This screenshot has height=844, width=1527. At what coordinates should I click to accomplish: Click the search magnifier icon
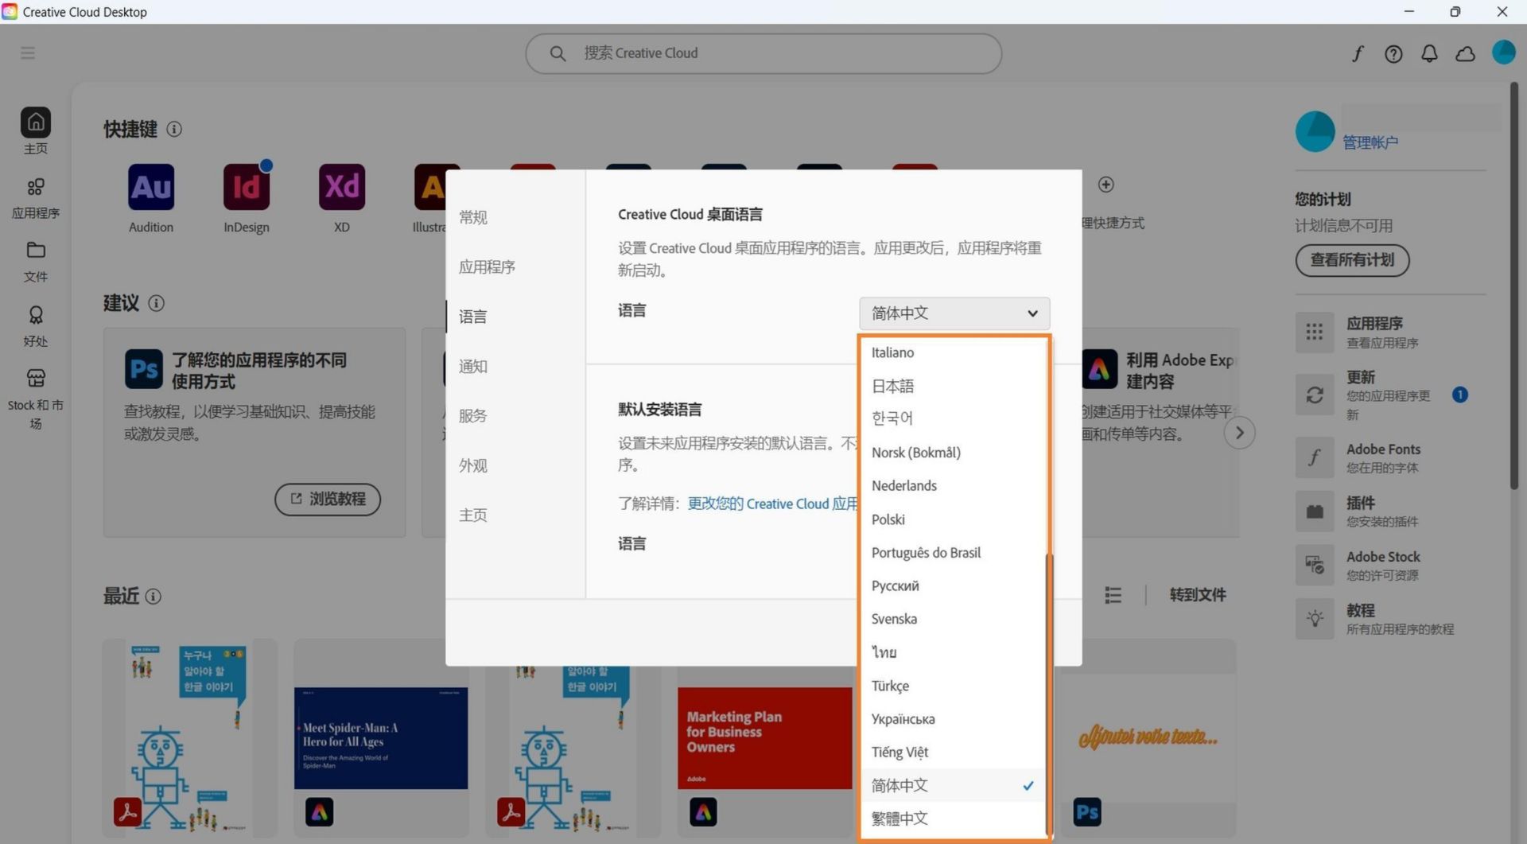click(x=558, y=53)
